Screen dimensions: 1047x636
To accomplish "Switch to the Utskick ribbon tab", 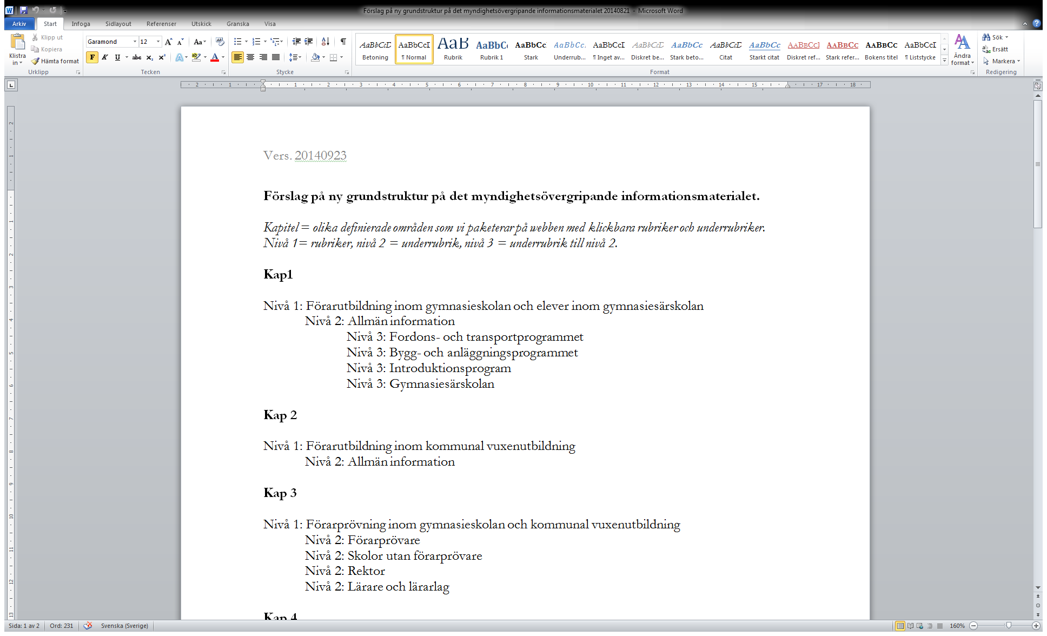I will coord(201,24).
